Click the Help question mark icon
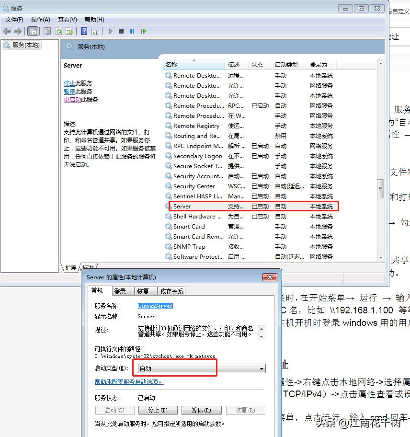This screenshot has height=437, width=410. point(85,31)
